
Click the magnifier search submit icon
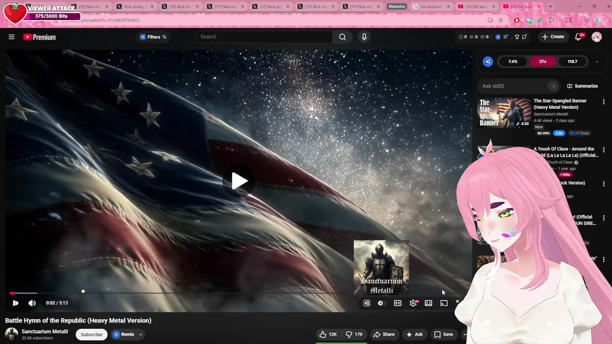tap(342, 37)
